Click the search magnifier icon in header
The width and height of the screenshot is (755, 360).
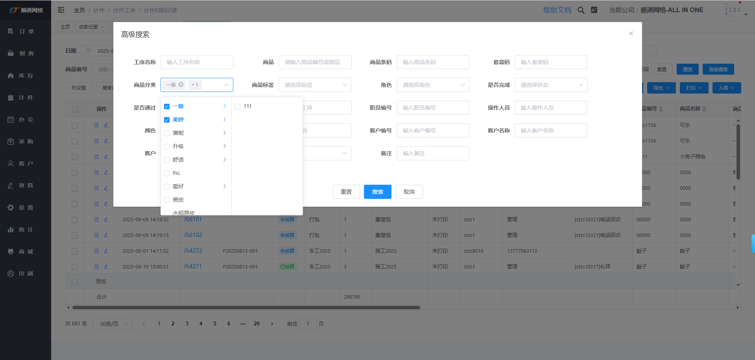[x=581, y=10]
